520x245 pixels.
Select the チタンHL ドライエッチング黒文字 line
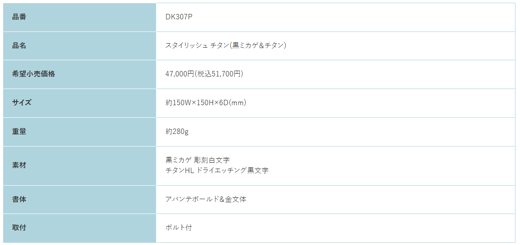217,170
